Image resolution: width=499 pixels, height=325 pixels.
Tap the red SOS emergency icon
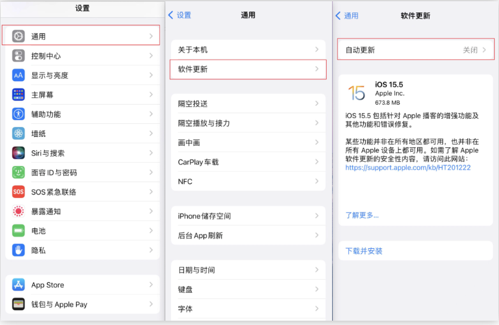click(x=19, y=192)
